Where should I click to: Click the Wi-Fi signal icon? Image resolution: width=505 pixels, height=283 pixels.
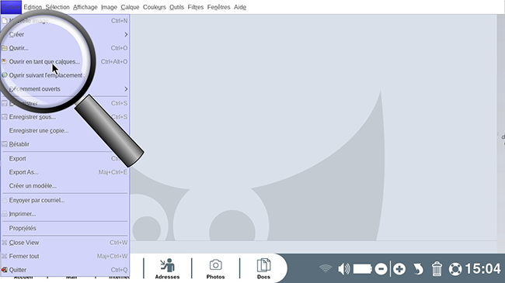[x=326, y=268]
